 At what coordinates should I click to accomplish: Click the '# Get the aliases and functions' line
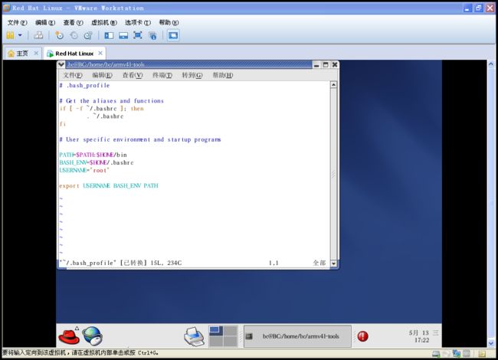(x=112, y=101)
